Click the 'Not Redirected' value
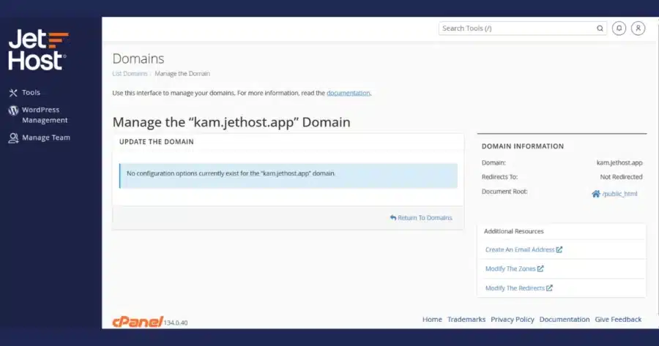The width and height of the screenshot is (659, 346). [621, 177]
